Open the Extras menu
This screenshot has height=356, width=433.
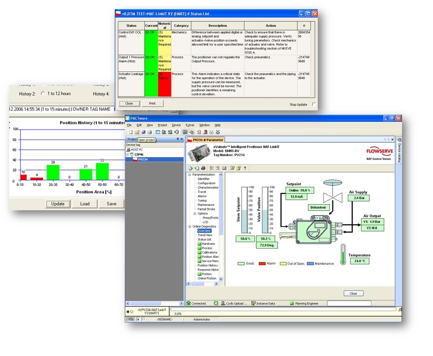[x=190, y=125]
